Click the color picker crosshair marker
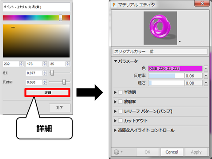 pos(13,27)
